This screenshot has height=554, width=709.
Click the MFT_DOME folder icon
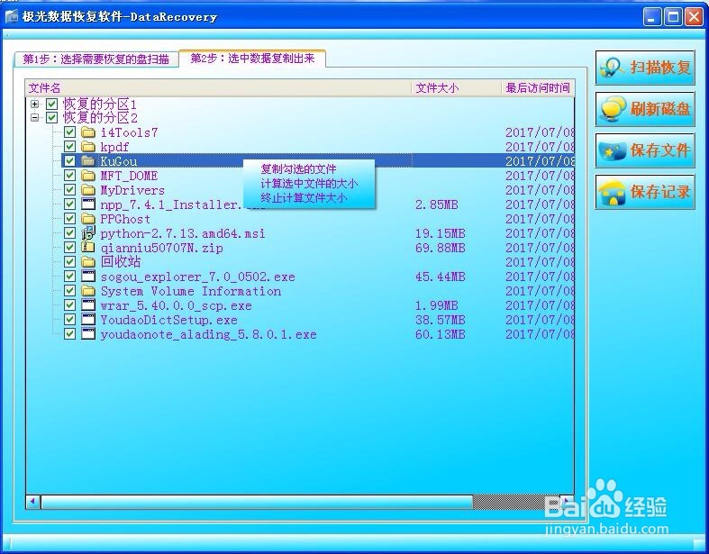pyautogui.click(x=87, y=176)
